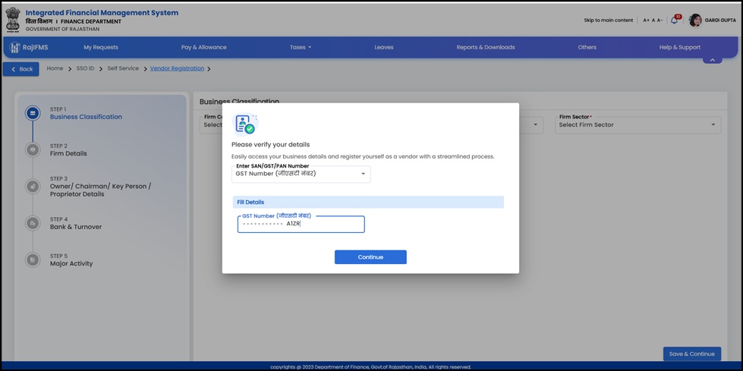Click the Skip to main content link
This screenshot has width=743, height=371.
tap(609, 20)
